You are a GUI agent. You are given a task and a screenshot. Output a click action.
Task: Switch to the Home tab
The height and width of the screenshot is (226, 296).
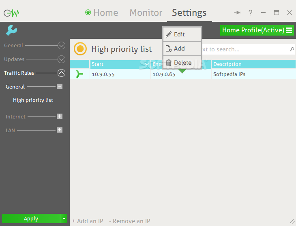pos(106,13)
